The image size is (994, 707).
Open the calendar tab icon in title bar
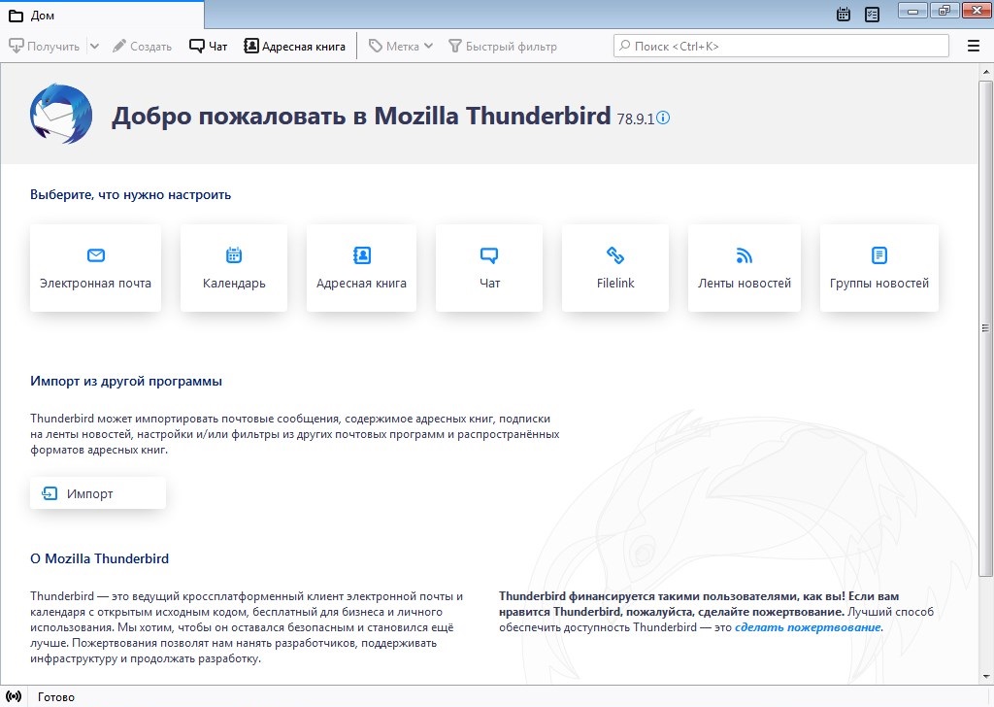pyautogui.click(x=844, y=15)
